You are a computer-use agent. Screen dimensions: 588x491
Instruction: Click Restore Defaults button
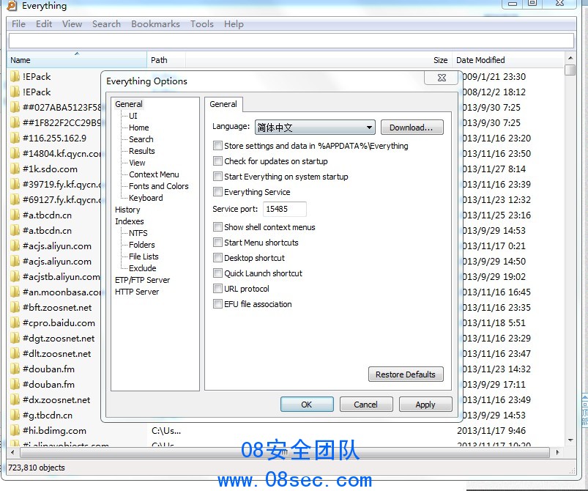point(406,374)
